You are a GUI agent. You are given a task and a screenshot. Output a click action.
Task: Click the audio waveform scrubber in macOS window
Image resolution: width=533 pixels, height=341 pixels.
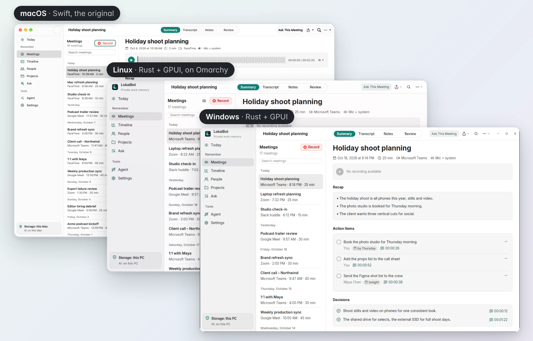click(211, 60)
